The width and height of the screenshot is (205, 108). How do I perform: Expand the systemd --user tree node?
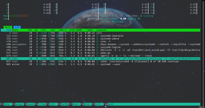[x=98, y=64]
